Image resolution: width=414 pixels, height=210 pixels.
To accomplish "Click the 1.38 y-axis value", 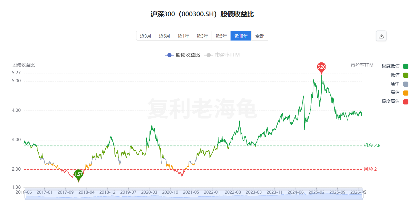I will 16,187.
